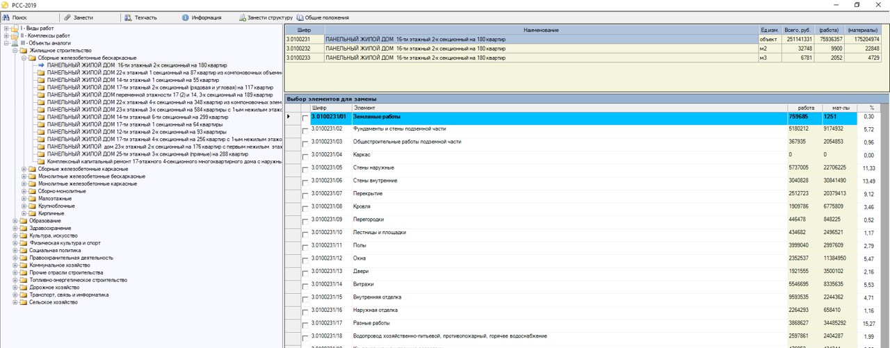890x348 pixels.
Task: Check the Разные работы checkbox
Action: pos(305,326)
